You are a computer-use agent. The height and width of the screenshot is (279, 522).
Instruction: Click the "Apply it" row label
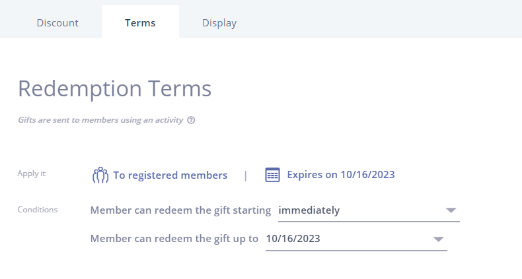pos(31,173)
